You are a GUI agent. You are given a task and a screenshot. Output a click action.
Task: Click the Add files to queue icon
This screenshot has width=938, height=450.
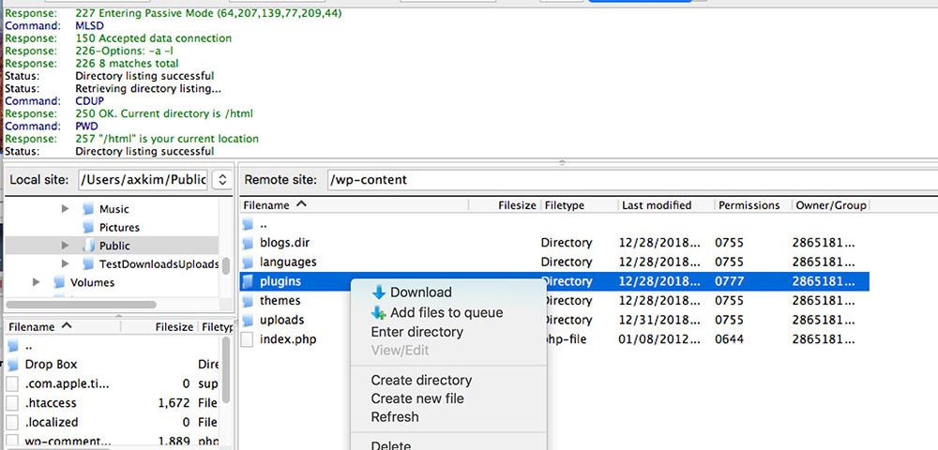(378, 313)
